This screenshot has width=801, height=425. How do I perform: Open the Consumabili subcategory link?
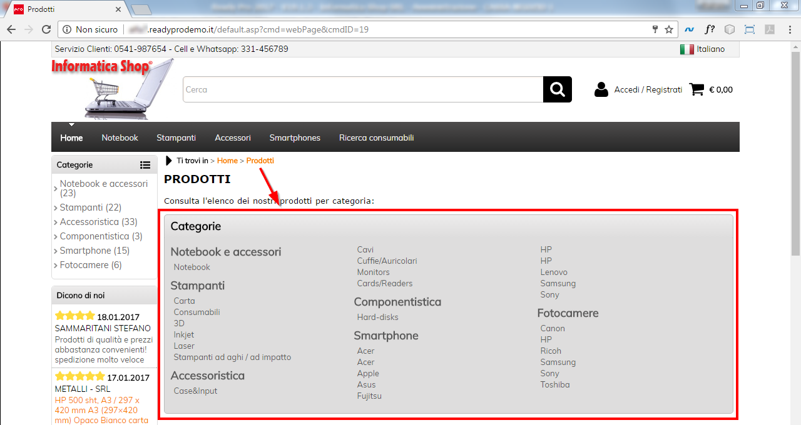197,312
